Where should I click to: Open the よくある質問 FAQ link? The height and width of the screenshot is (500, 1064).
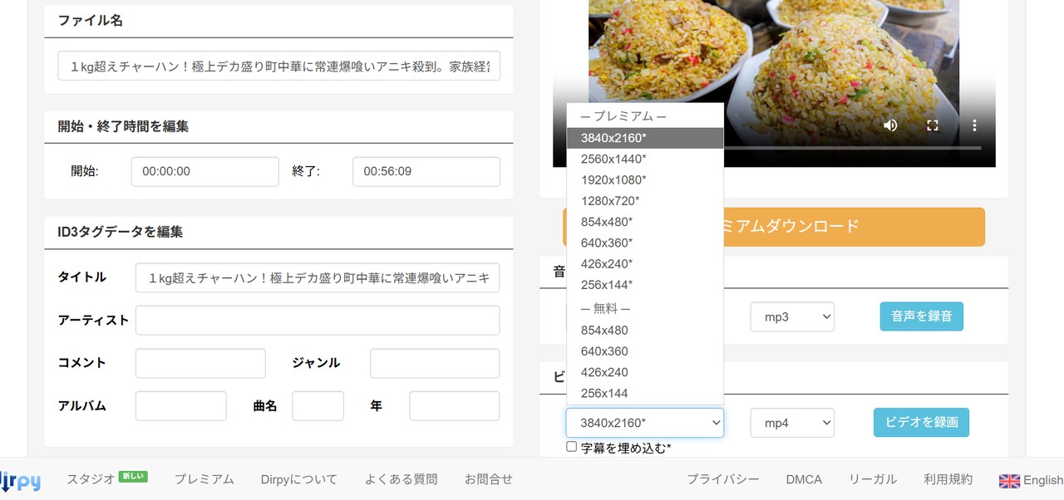(x=401, y=480)
